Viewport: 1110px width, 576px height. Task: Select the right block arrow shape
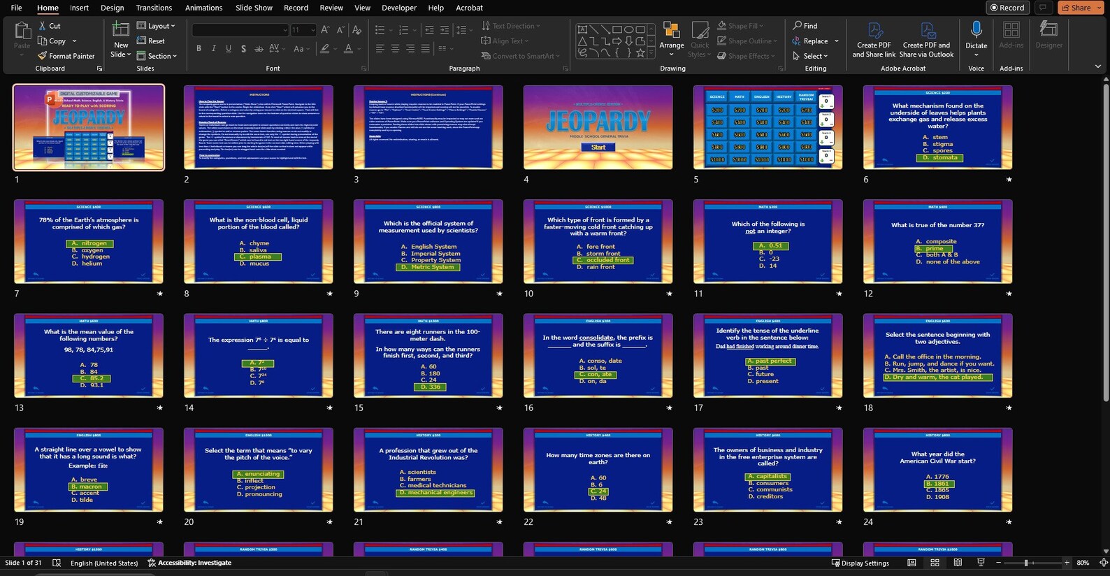[617, 41]
